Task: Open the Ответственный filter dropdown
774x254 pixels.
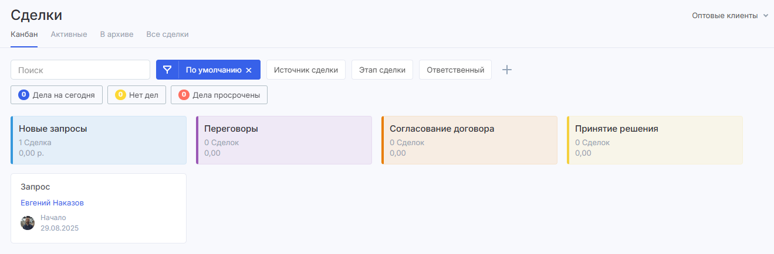Action: click(x=455, y=70)
